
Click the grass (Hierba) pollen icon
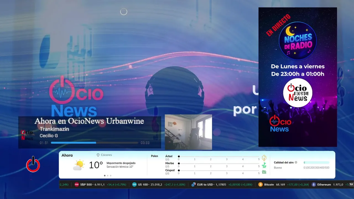click(264, 165)
